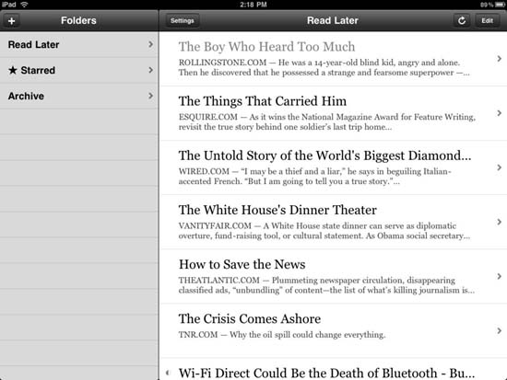Screen dimensions: 507x380
Task: Select the ESQUIRE.COM summary text
Action: (327, 121)
